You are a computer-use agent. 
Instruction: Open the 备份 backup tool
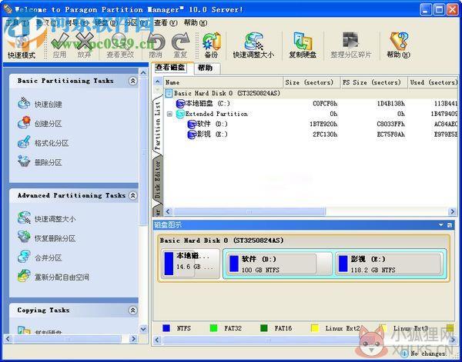coord(211,45)
